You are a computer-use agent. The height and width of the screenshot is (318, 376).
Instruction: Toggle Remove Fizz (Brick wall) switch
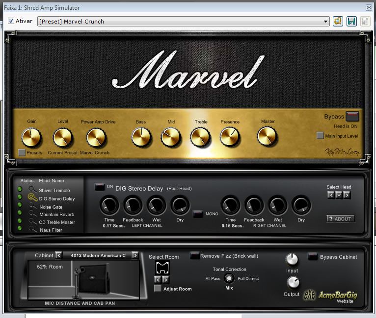click(x=194, y=256)
